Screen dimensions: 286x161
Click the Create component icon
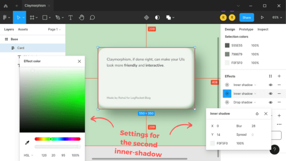[147, 18]
